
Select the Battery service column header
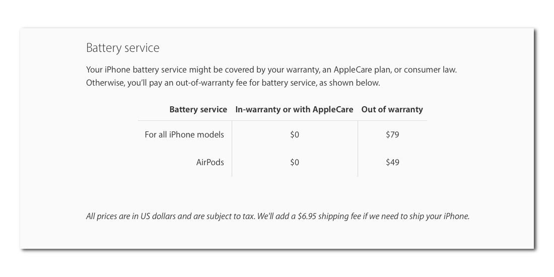pyautogui.click(x=198, y=109)
